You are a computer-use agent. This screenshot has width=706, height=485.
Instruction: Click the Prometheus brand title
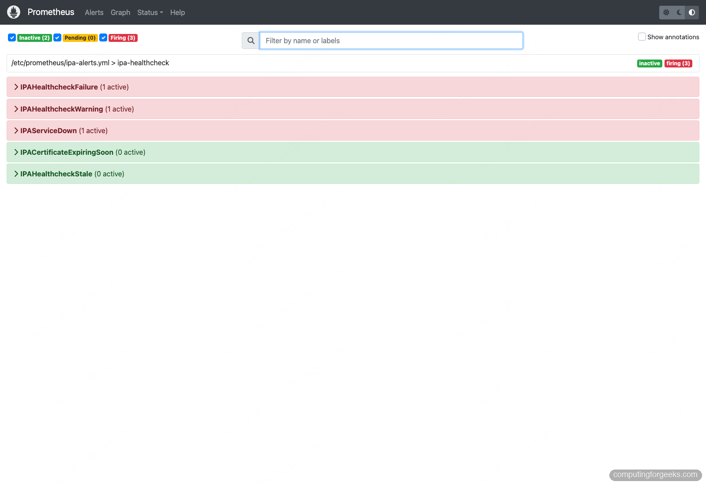click(51, 12)
